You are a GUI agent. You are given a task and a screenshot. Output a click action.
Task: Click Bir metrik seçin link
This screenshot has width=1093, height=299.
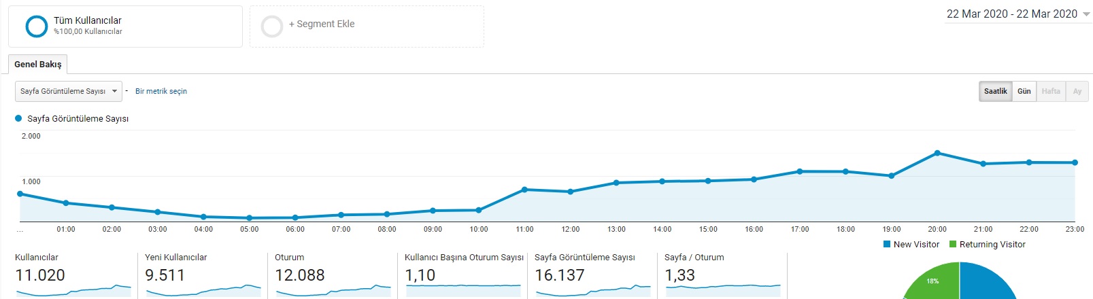click(161, 91)
